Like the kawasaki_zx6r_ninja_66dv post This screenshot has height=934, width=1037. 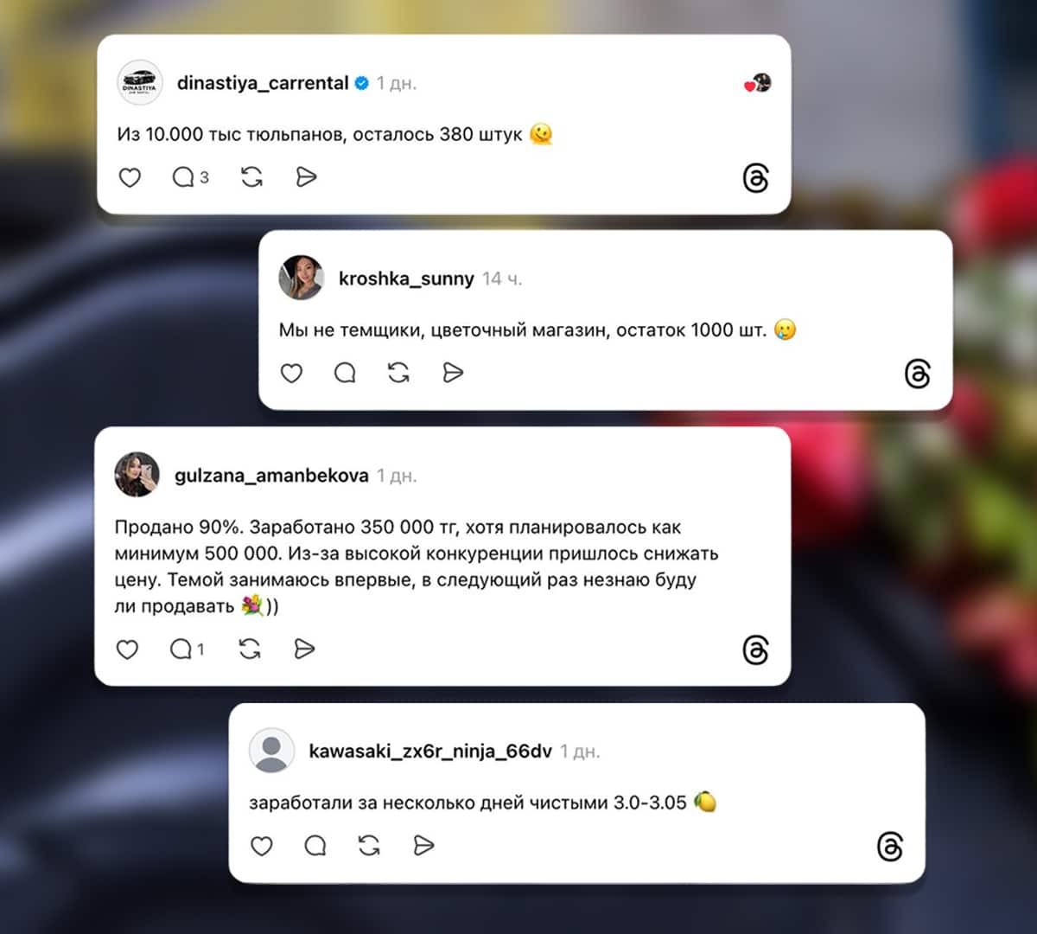[x=262, y=845]
